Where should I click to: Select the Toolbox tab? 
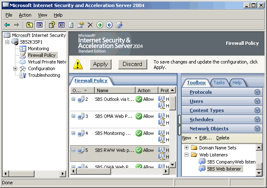pyautogui.click(x=196, y=83)
